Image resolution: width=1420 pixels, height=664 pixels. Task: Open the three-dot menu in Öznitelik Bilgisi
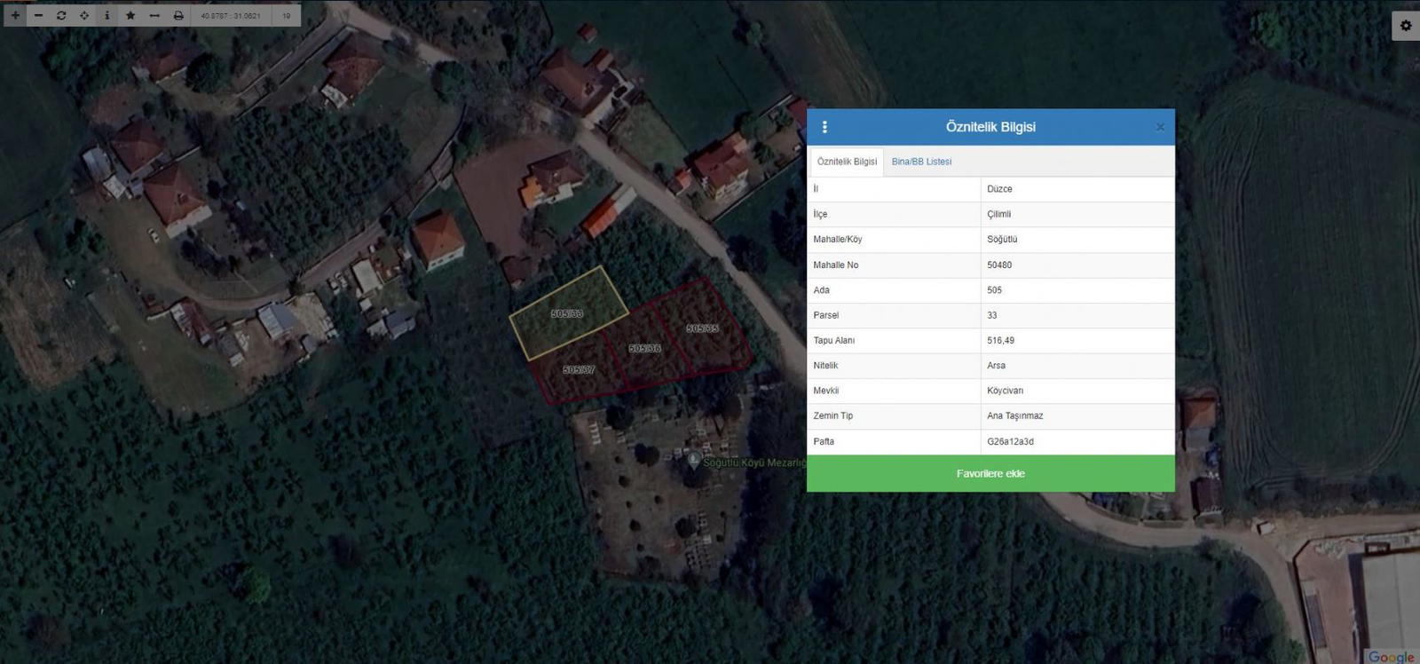tap(824, 127)
